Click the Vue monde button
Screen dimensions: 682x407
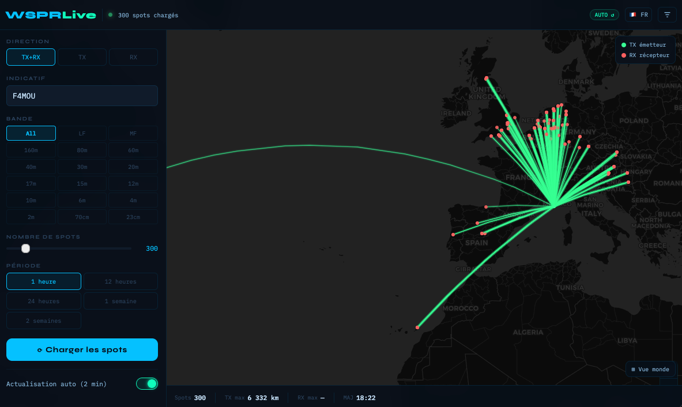click(650, 369)
